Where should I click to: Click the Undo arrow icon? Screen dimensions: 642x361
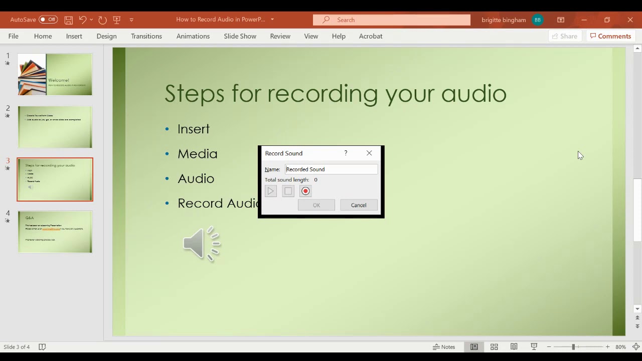(x=83, y=20)
